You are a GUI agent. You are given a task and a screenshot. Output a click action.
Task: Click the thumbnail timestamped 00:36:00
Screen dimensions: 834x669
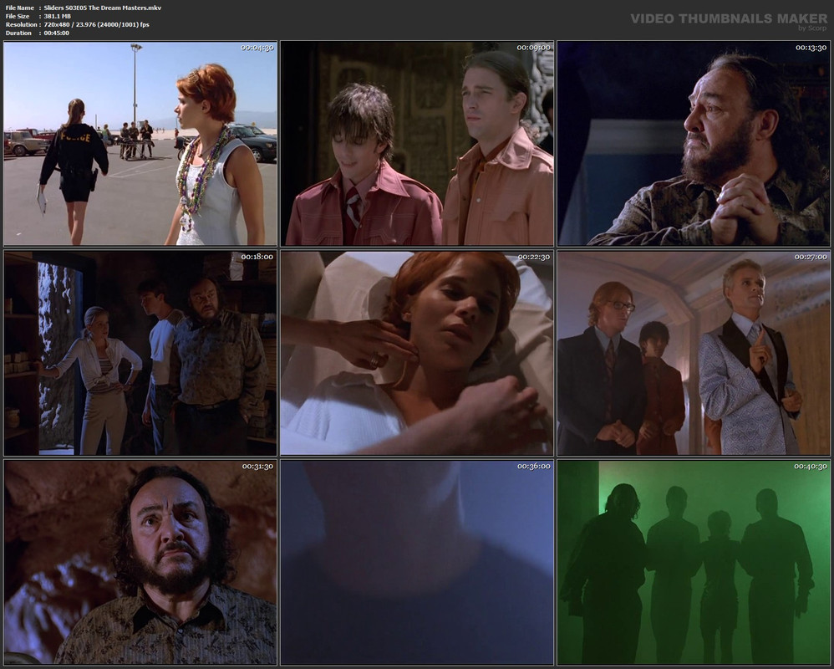[417, 563]
